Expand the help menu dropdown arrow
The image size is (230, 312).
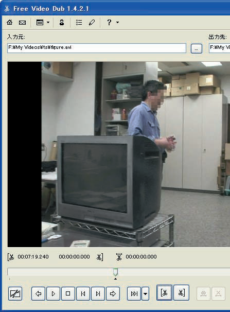click(x=117, y=23)
